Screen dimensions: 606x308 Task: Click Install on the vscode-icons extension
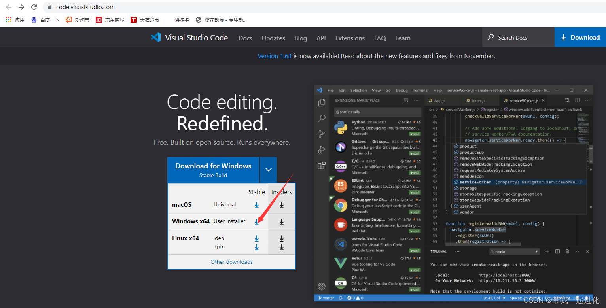click(415, 251)
